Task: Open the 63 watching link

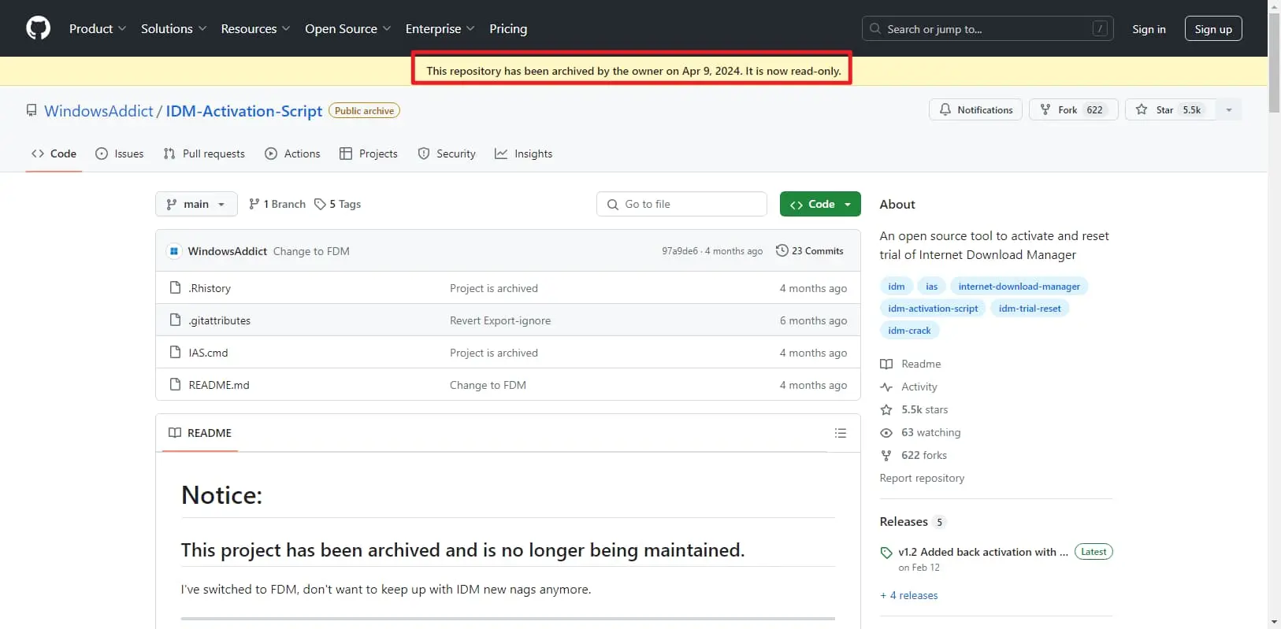Action: pyautogui.click(x=920, y=432)
